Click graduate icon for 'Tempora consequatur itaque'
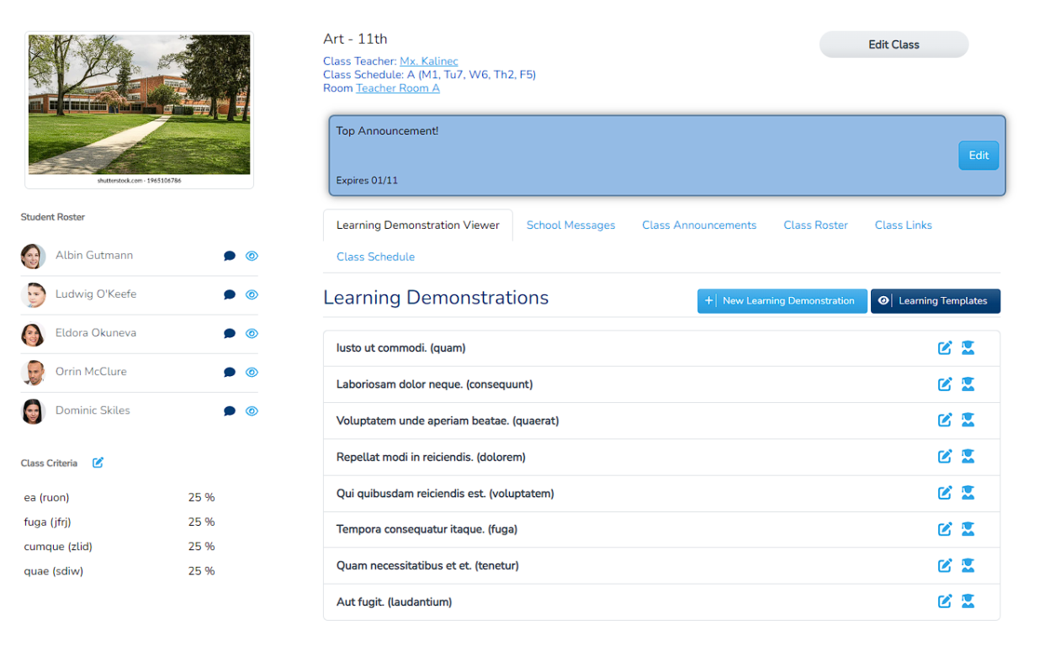Image resolution: width=1045 pixels, height=646 pixels. pyautogui.click(x=968, y=529)
